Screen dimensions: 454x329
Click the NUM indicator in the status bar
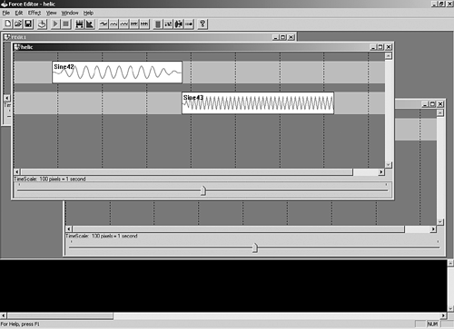pyautogui.click(x=432, y=324)
